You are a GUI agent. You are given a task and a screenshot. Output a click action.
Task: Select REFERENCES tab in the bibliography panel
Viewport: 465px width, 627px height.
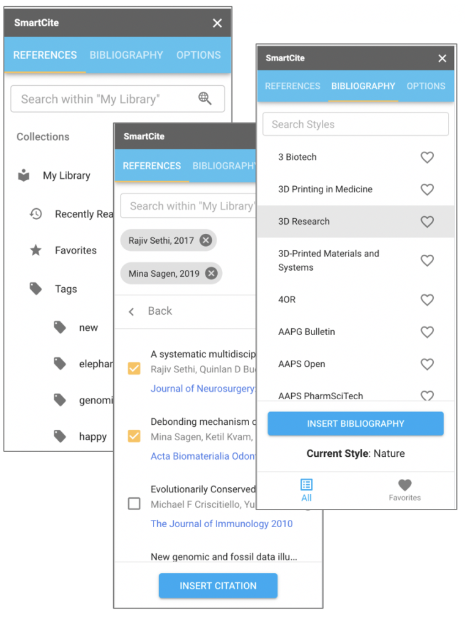[293, 86]
